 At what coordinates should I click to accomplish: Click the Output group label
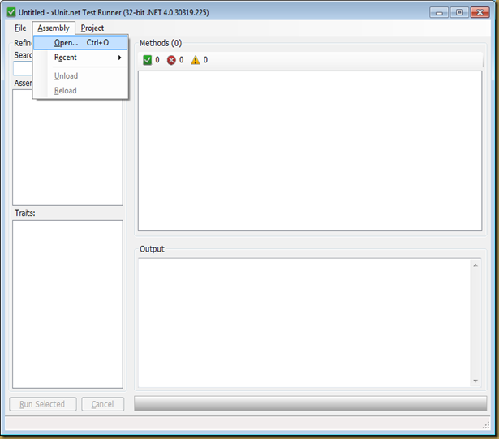152,249
